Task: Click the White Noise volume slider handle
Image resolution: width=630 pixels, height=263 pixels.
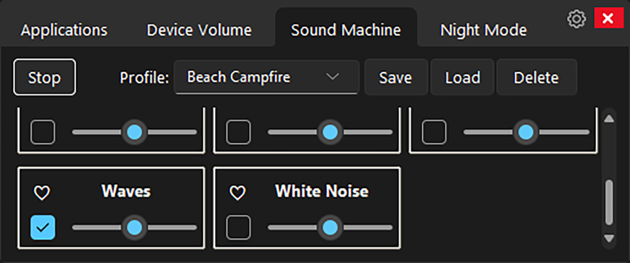Action: click(x=330, y=227)
